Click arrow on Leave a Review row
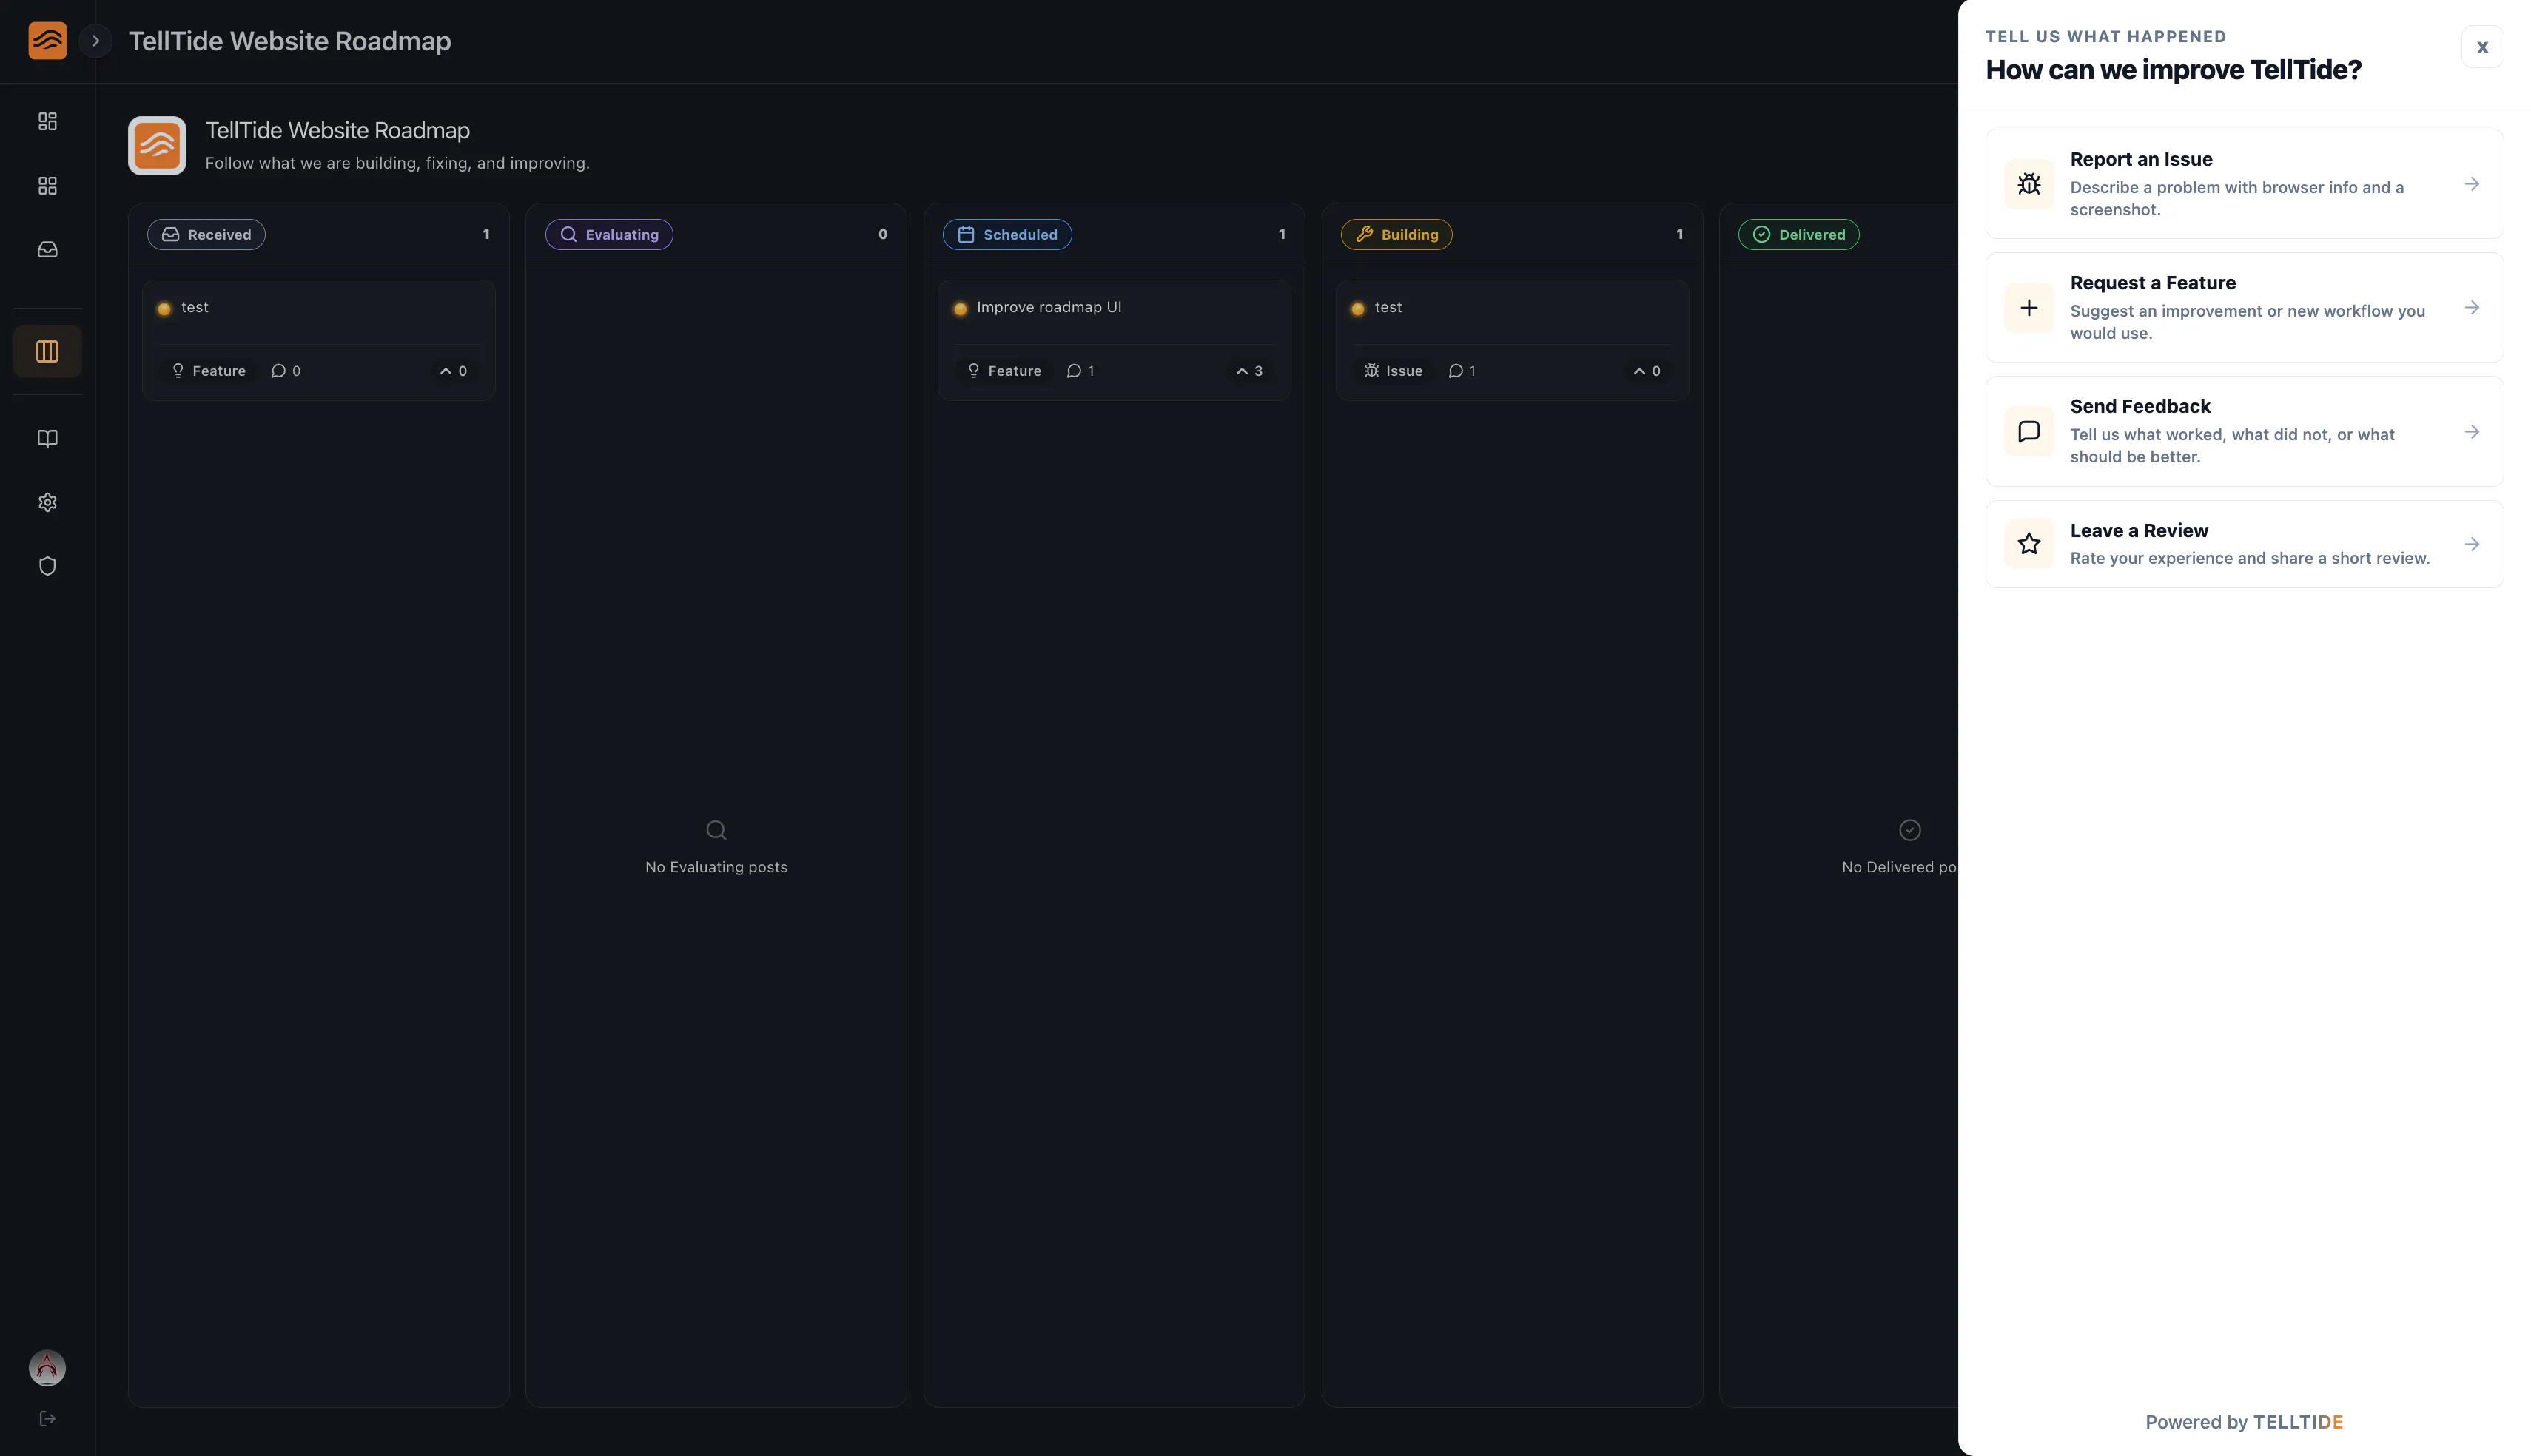Screen dimensions: 2531x1456 [x=2472, y=544]
